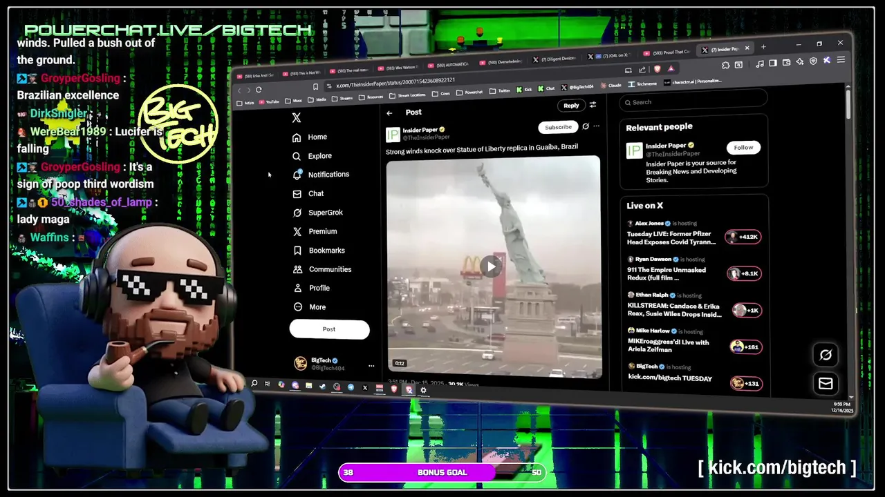Toggle the browser sidebar panel
Screen dimensions: 885x497
(x=773, y=63)
